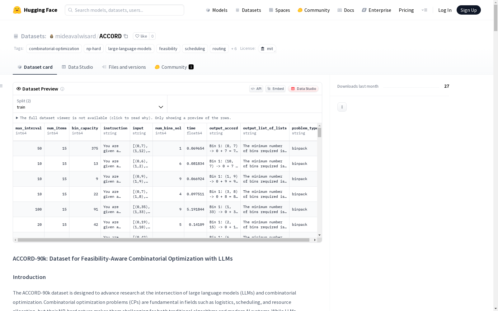This screenshot has width=498, height=311.
Task: Select the scheduling tag
Action: pos(195,49)
